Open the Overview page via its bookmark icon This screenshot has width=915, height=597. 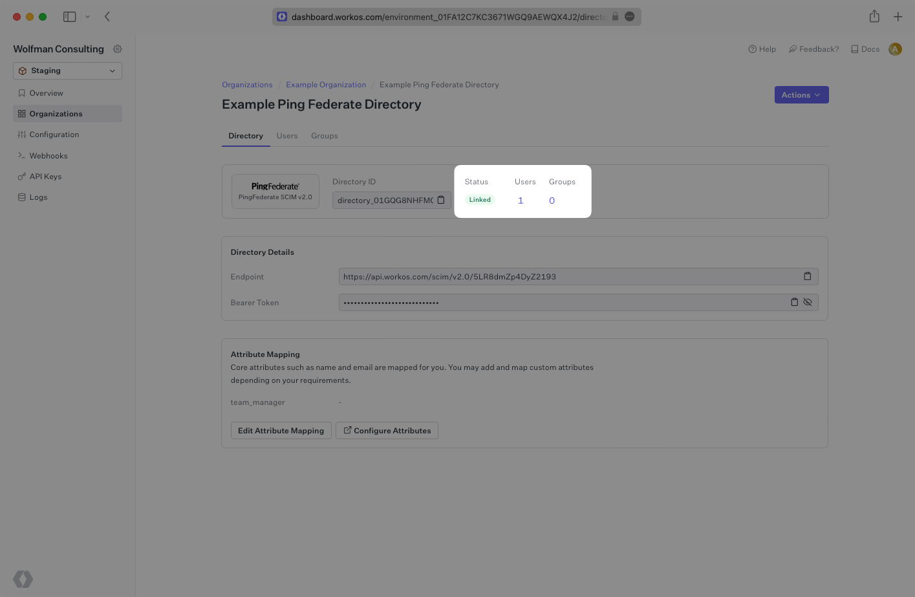23,92
